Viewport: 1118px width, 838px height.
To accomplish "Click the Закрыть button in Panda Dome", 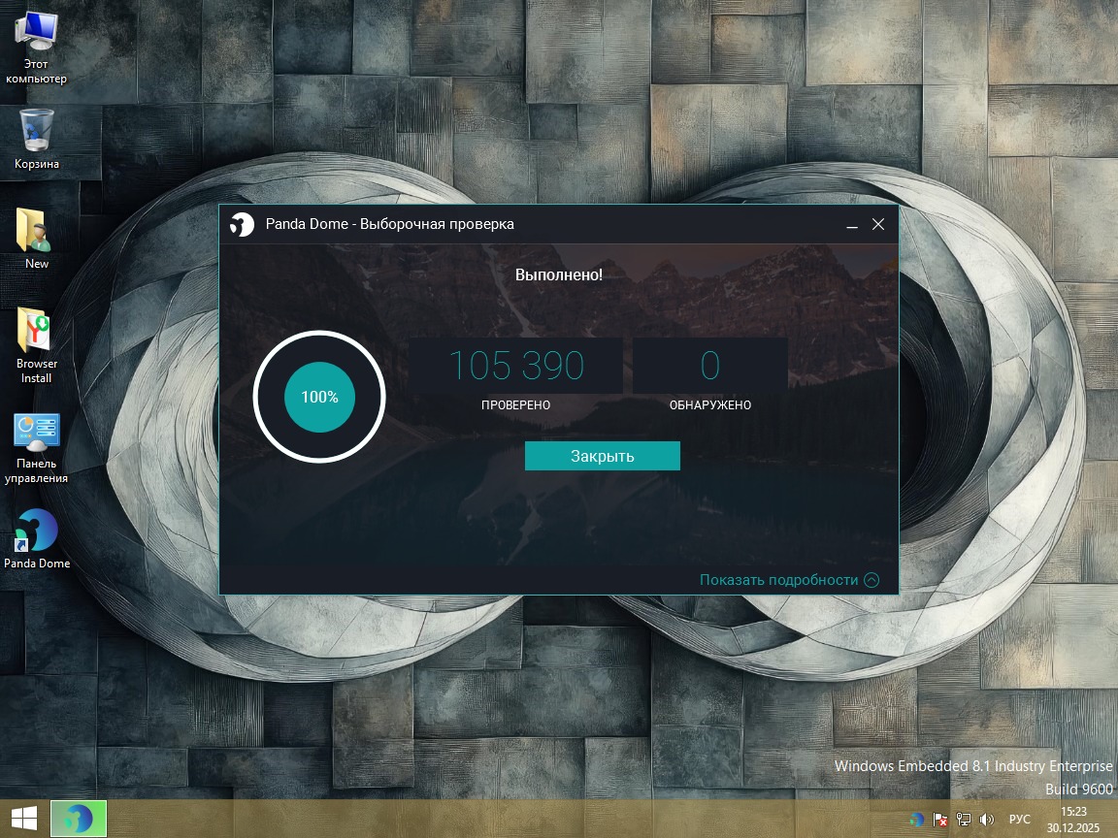I will coord(602,456).
